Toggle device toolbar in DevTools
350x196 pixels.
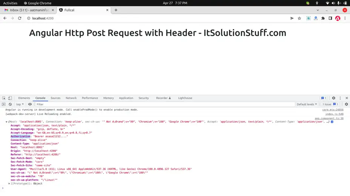pyautogui.click(x=10, y=98)
